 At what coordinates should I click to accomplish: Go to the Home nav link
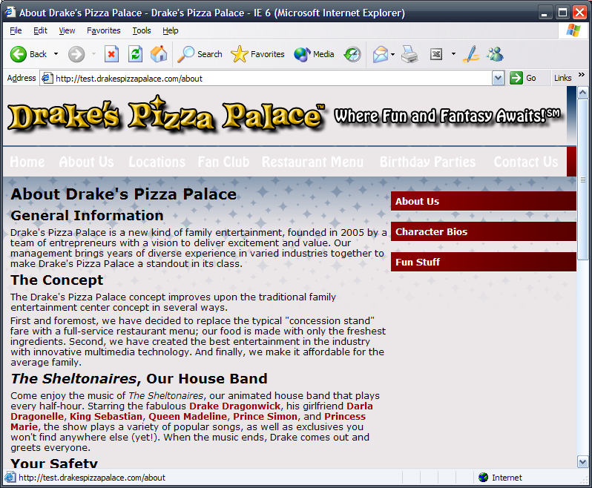point(27,162)
